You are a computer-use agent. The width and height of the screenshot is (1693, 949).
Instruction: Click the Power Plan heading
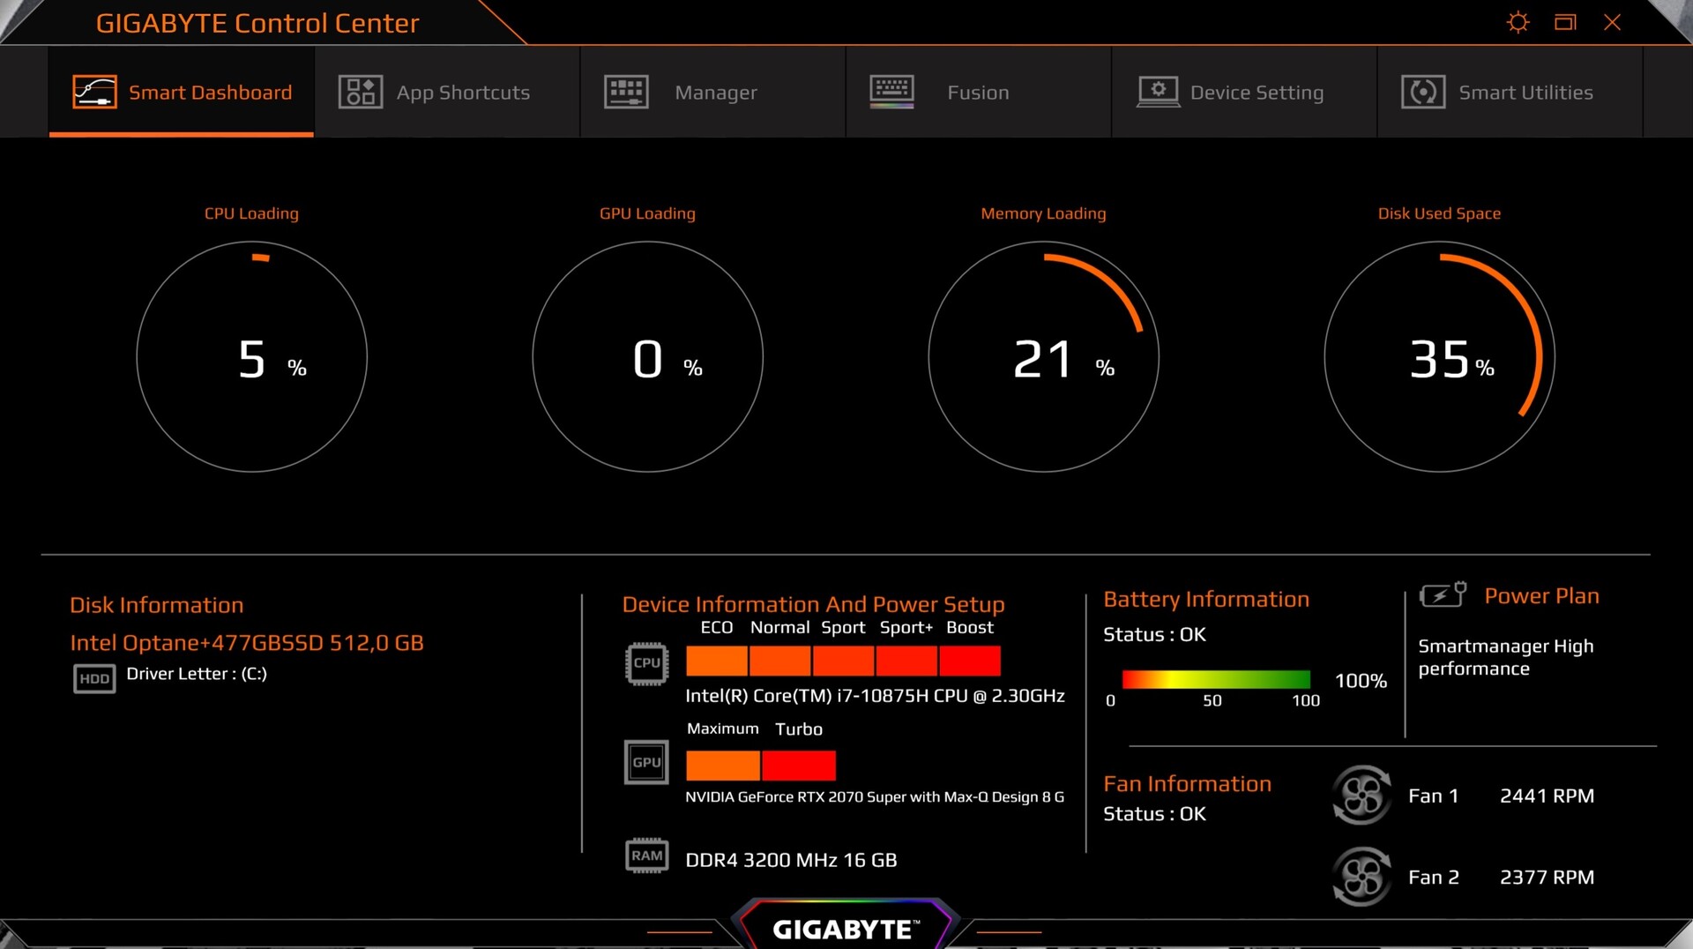[x=1541, y=596]
